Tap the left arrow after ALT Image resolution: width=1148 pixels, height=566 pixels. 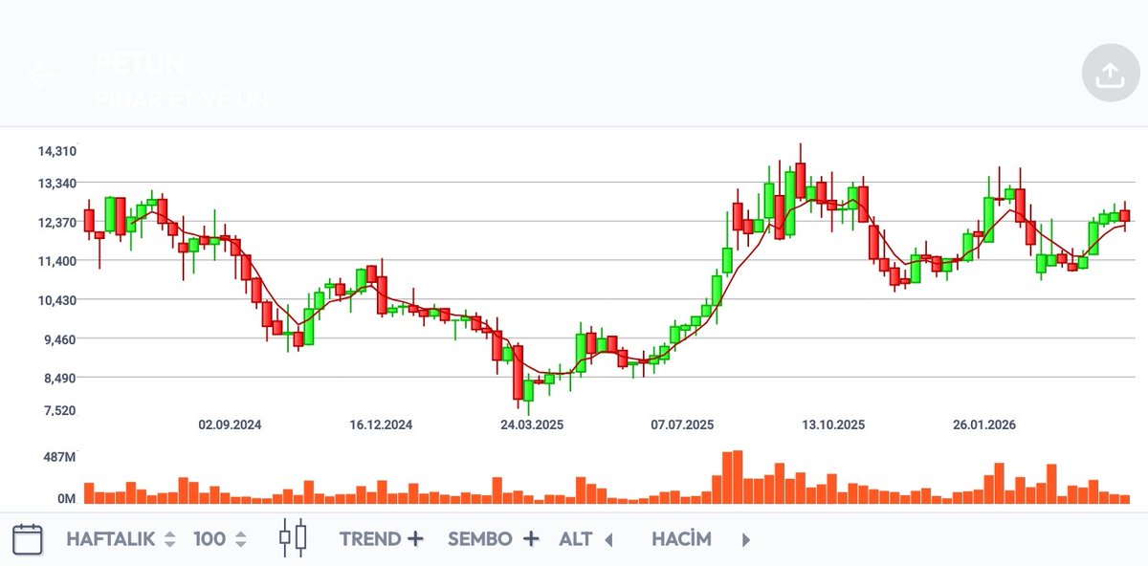607,540
